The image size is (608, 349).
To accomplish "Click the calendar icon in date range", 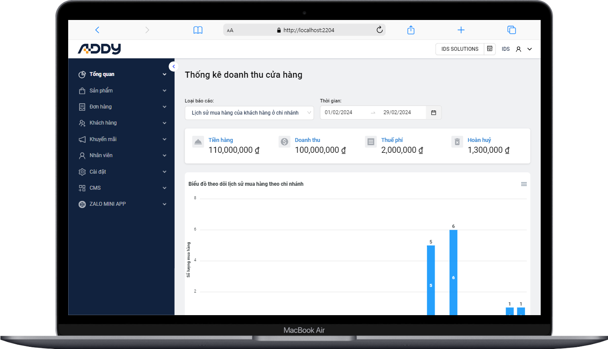I will 433,112.
